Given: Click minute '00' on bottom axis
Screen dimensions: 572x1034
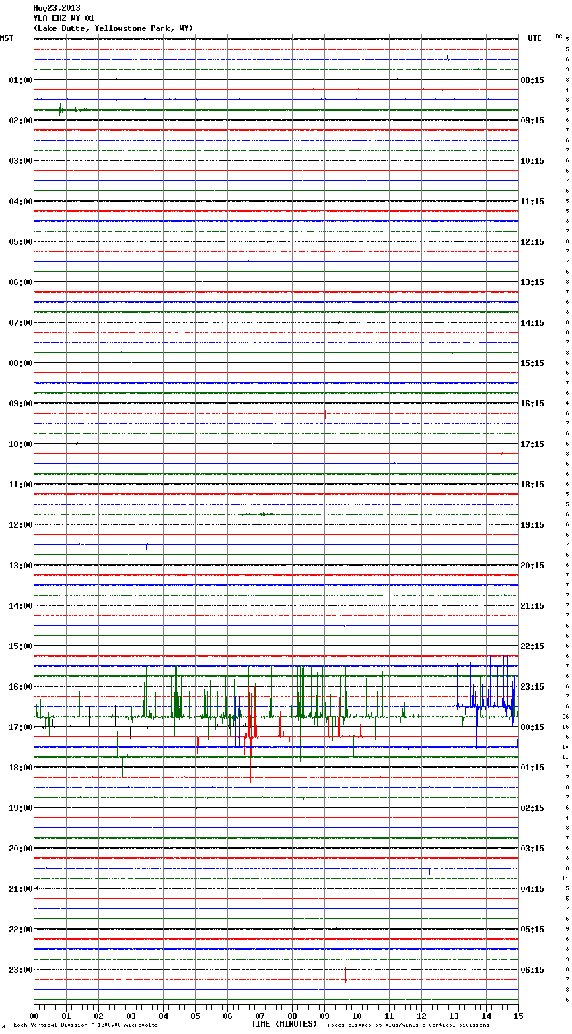Looking at the screenshot, I should (34, 1016).
